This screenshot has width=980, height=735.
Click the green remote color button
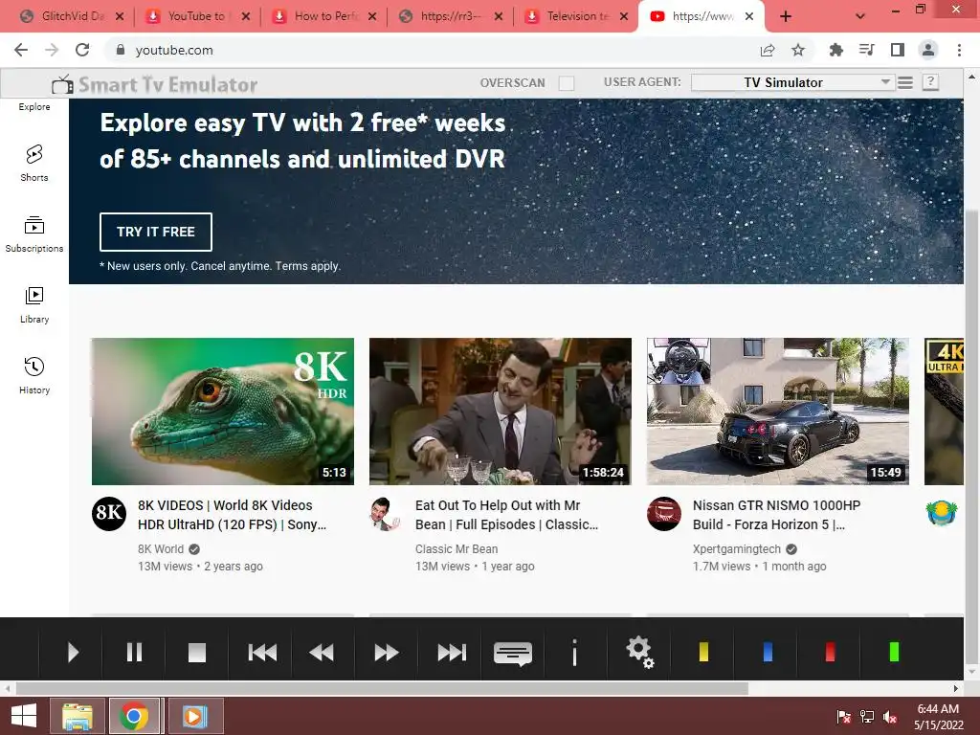[x=894, y=652]
